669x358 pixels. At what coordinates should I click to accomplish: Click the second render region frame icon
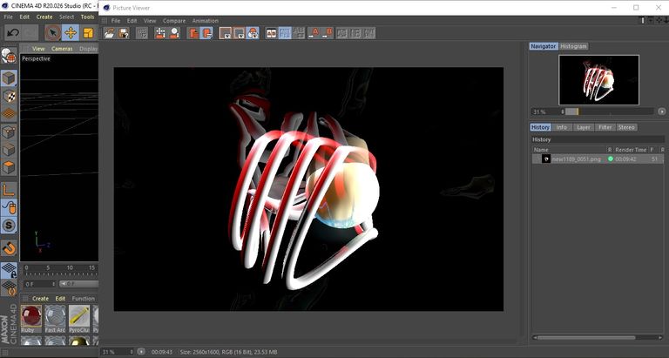(239, 33)
